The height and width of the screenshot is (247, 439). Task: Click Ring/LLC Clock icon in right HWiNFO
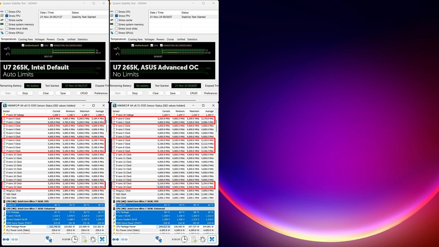pyautogui.click(x=114, y=190)
